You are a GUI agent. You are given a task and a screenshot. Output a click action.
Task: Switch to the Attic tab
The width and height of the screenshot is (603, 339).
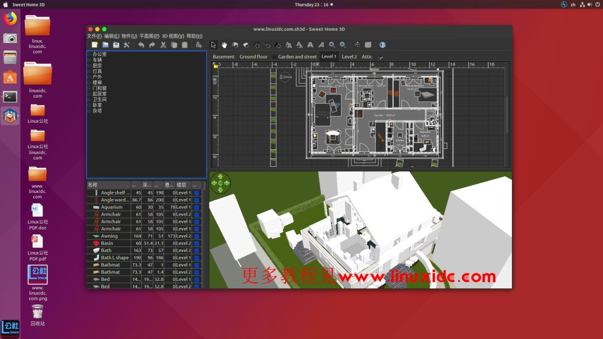367,57
